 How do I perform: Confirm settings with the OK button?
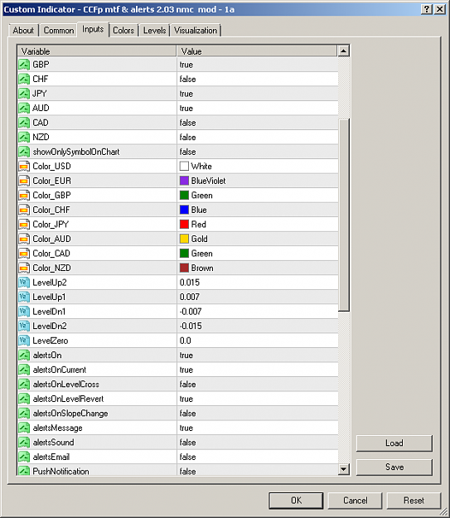[296, 501]
